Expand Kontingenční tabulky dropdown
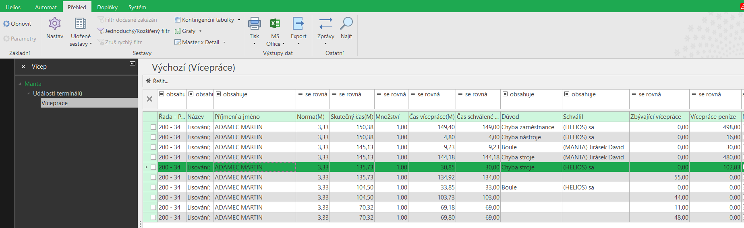The width and height of the screenshot is (744, 228). coord(239,20)
